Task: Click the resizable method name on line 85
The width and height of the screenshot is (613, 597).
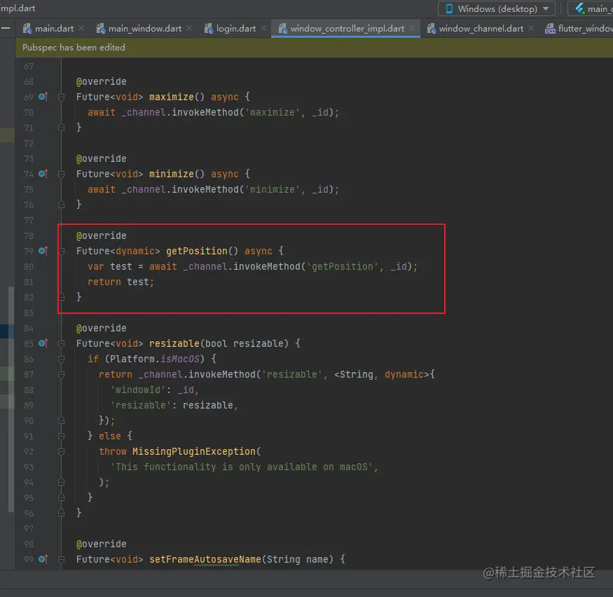Action: pyautogui.click(x=174, y=343)
